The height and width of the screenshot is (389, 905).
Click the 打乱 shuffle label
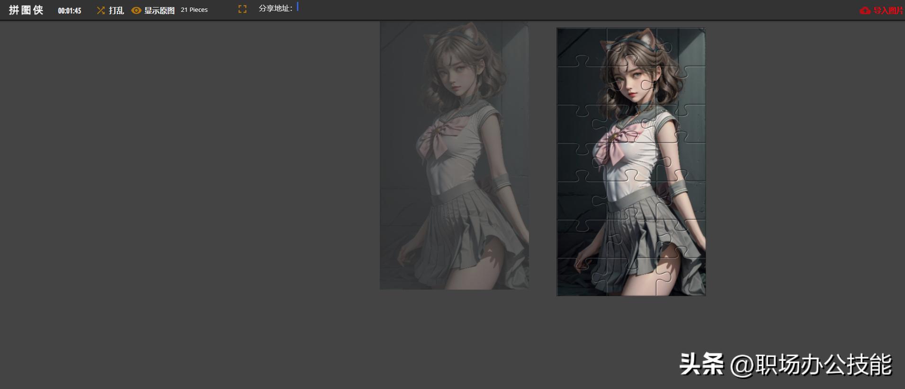tap(116, 10)
